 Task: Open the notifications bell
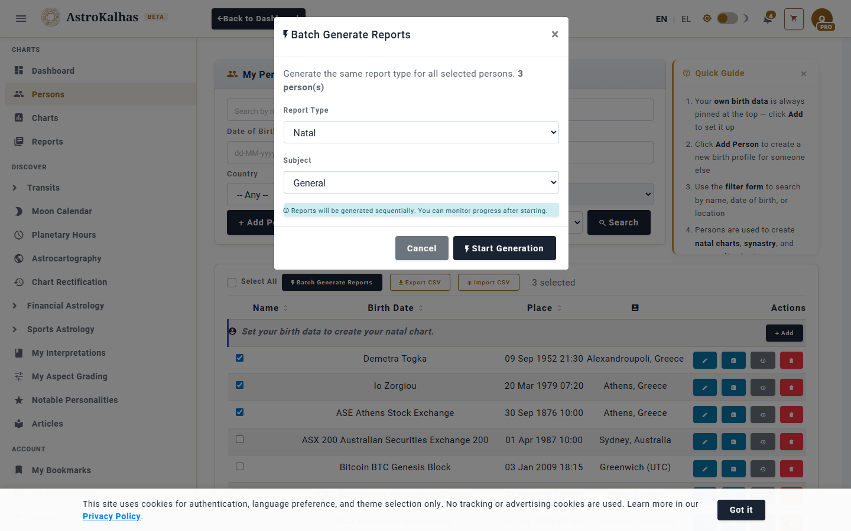pos(768,19)
